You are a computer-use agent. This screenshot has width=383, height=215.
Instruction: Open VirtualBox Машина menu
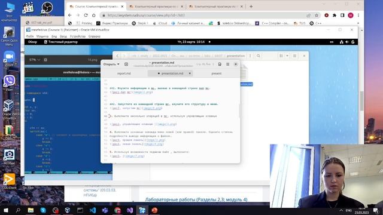(x=42, y=36)
